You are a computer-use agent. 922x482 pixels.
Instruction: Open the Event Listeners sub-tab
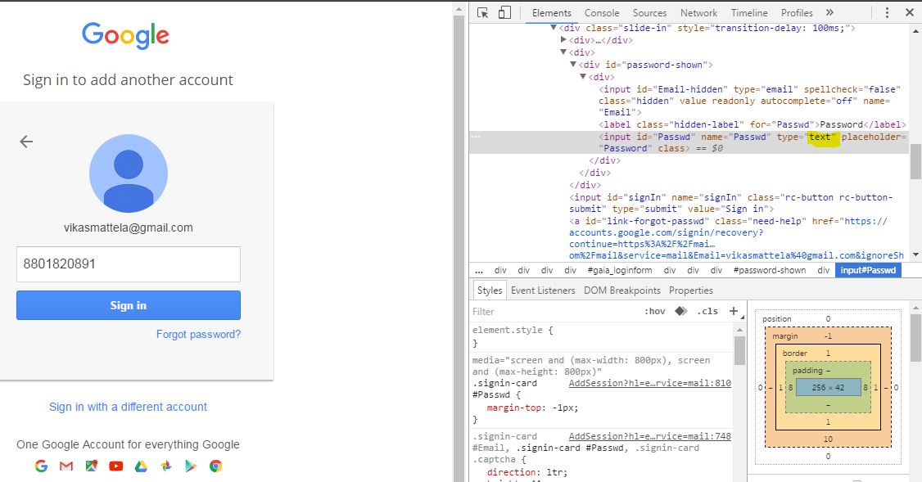coord(543,291)
